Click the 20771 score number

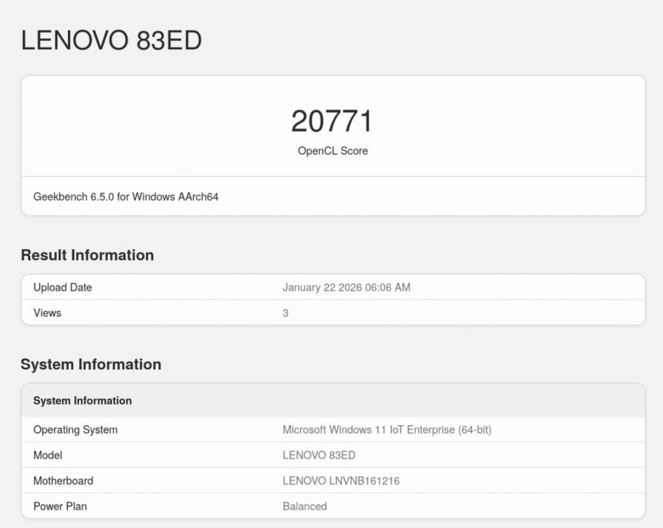332,121
